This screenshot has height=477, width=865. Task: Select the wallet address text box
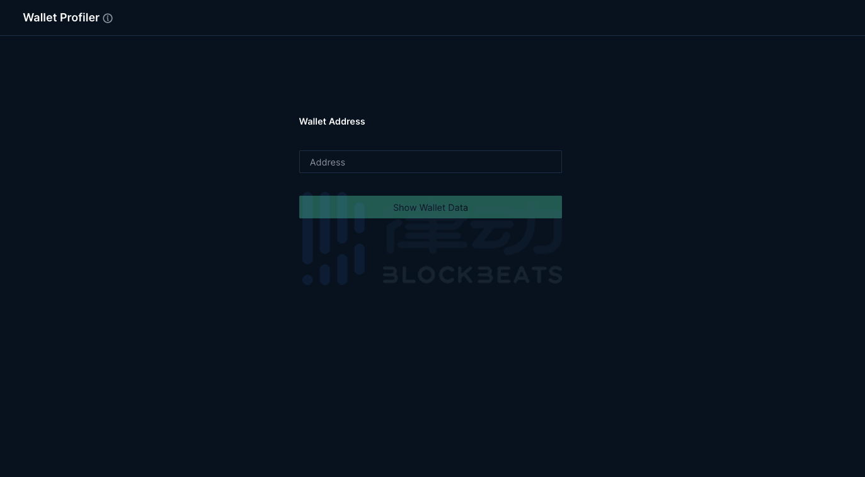point(430,162)
